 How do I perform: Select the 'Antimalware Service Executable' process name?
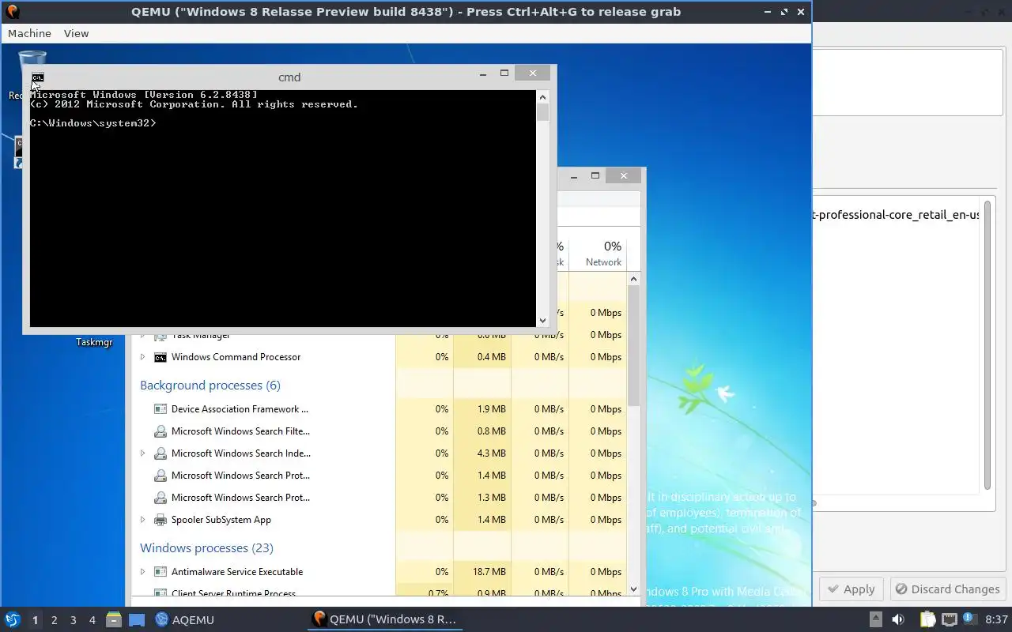237,572
